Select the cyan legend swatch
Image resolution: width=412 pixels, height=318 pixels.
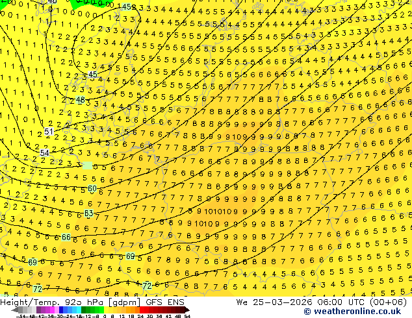click(79, 310)
